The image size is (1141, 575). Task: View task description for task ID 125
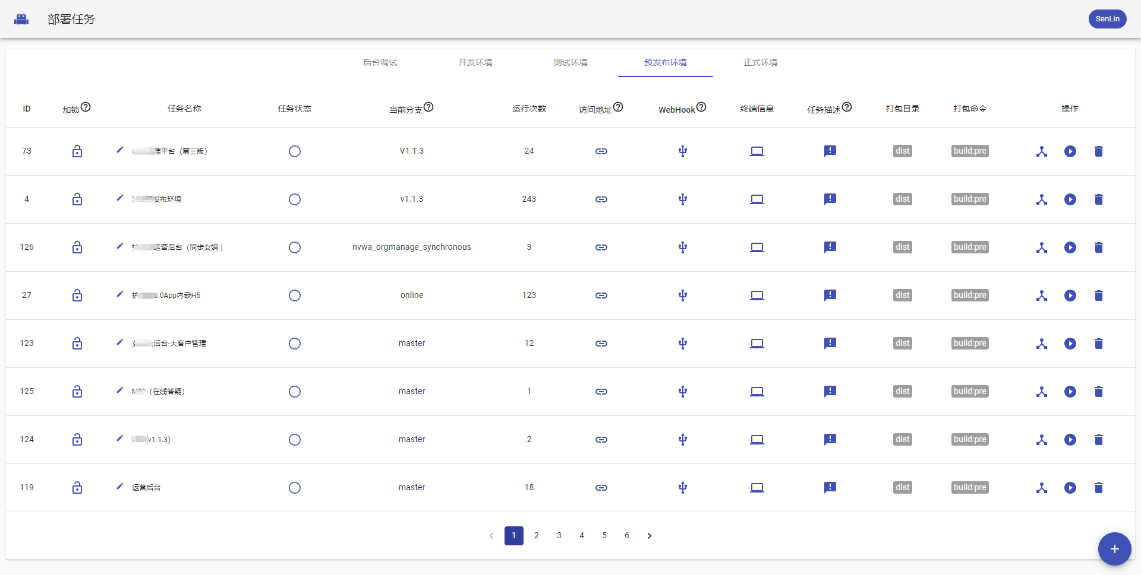[830, 392]
